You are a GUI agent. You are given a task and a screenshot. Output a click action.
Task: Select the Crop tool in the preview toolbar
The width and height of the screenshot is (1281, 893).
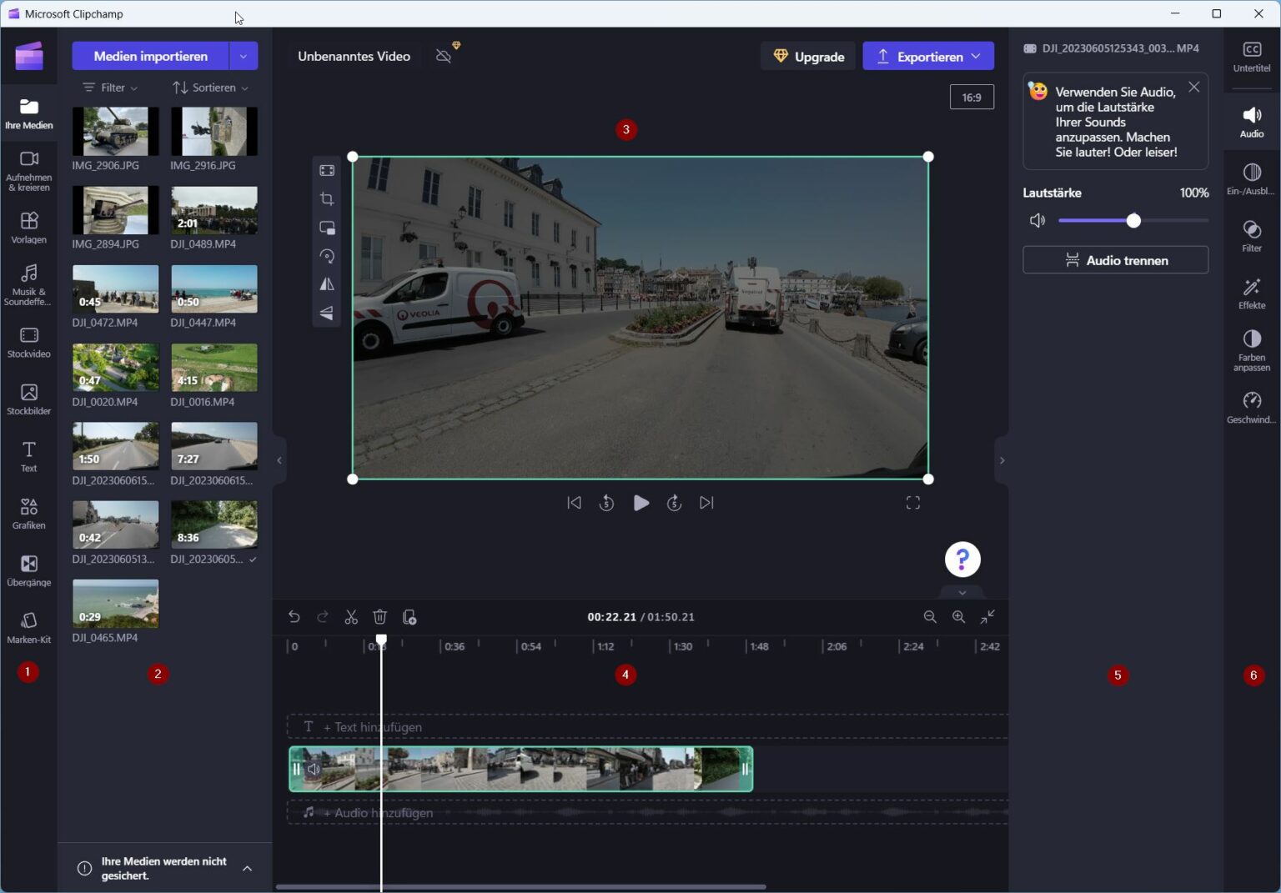pyautogui.click(x=326, y=198)
